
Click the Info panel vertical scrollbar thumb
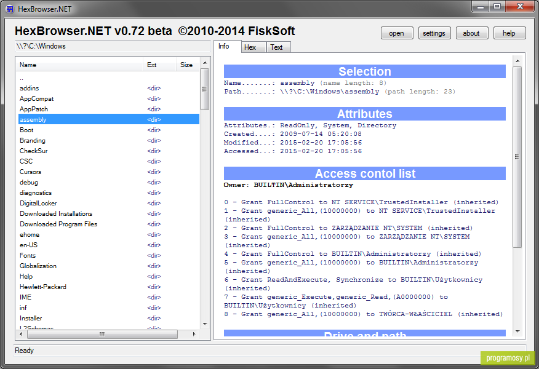click(x=517, y=157)
